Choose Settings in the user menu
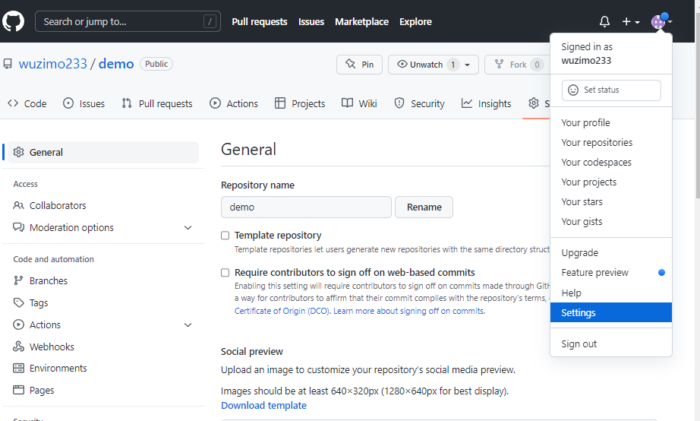Viewport: 700px width, 421px height. (x=579, y=312)
